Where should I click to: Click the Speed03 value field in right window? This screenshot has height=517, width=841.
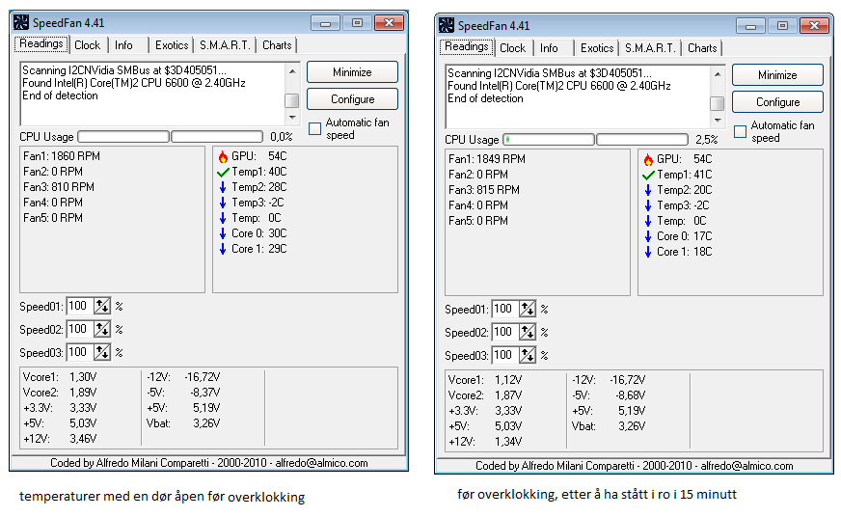click(x=505, y=355)
